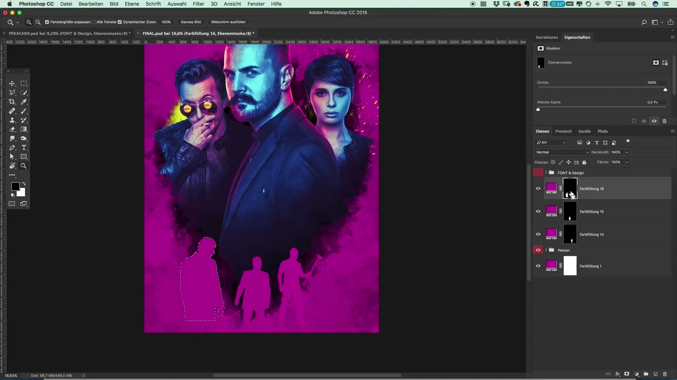Select the History Brush tool

click(24, 120)
